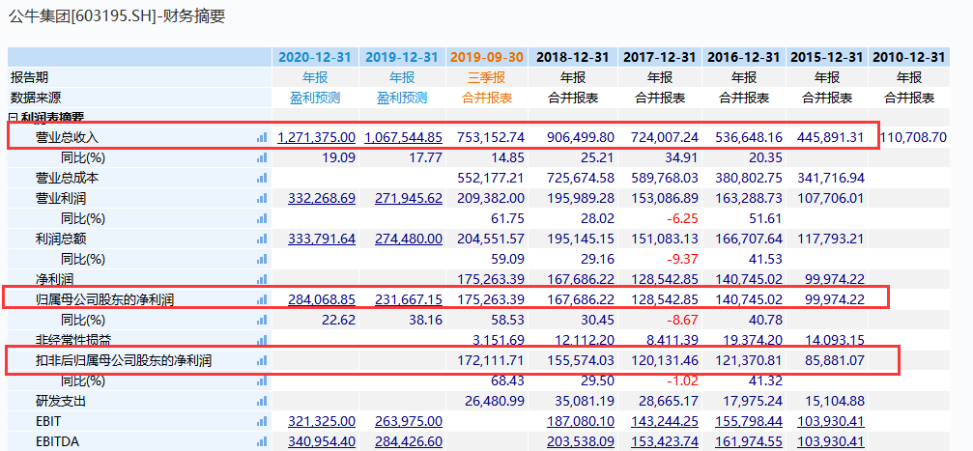The image size is (973, 451).
Task: Click the 盈利预测 source under 2020-12-31
Action: (315, 98)
